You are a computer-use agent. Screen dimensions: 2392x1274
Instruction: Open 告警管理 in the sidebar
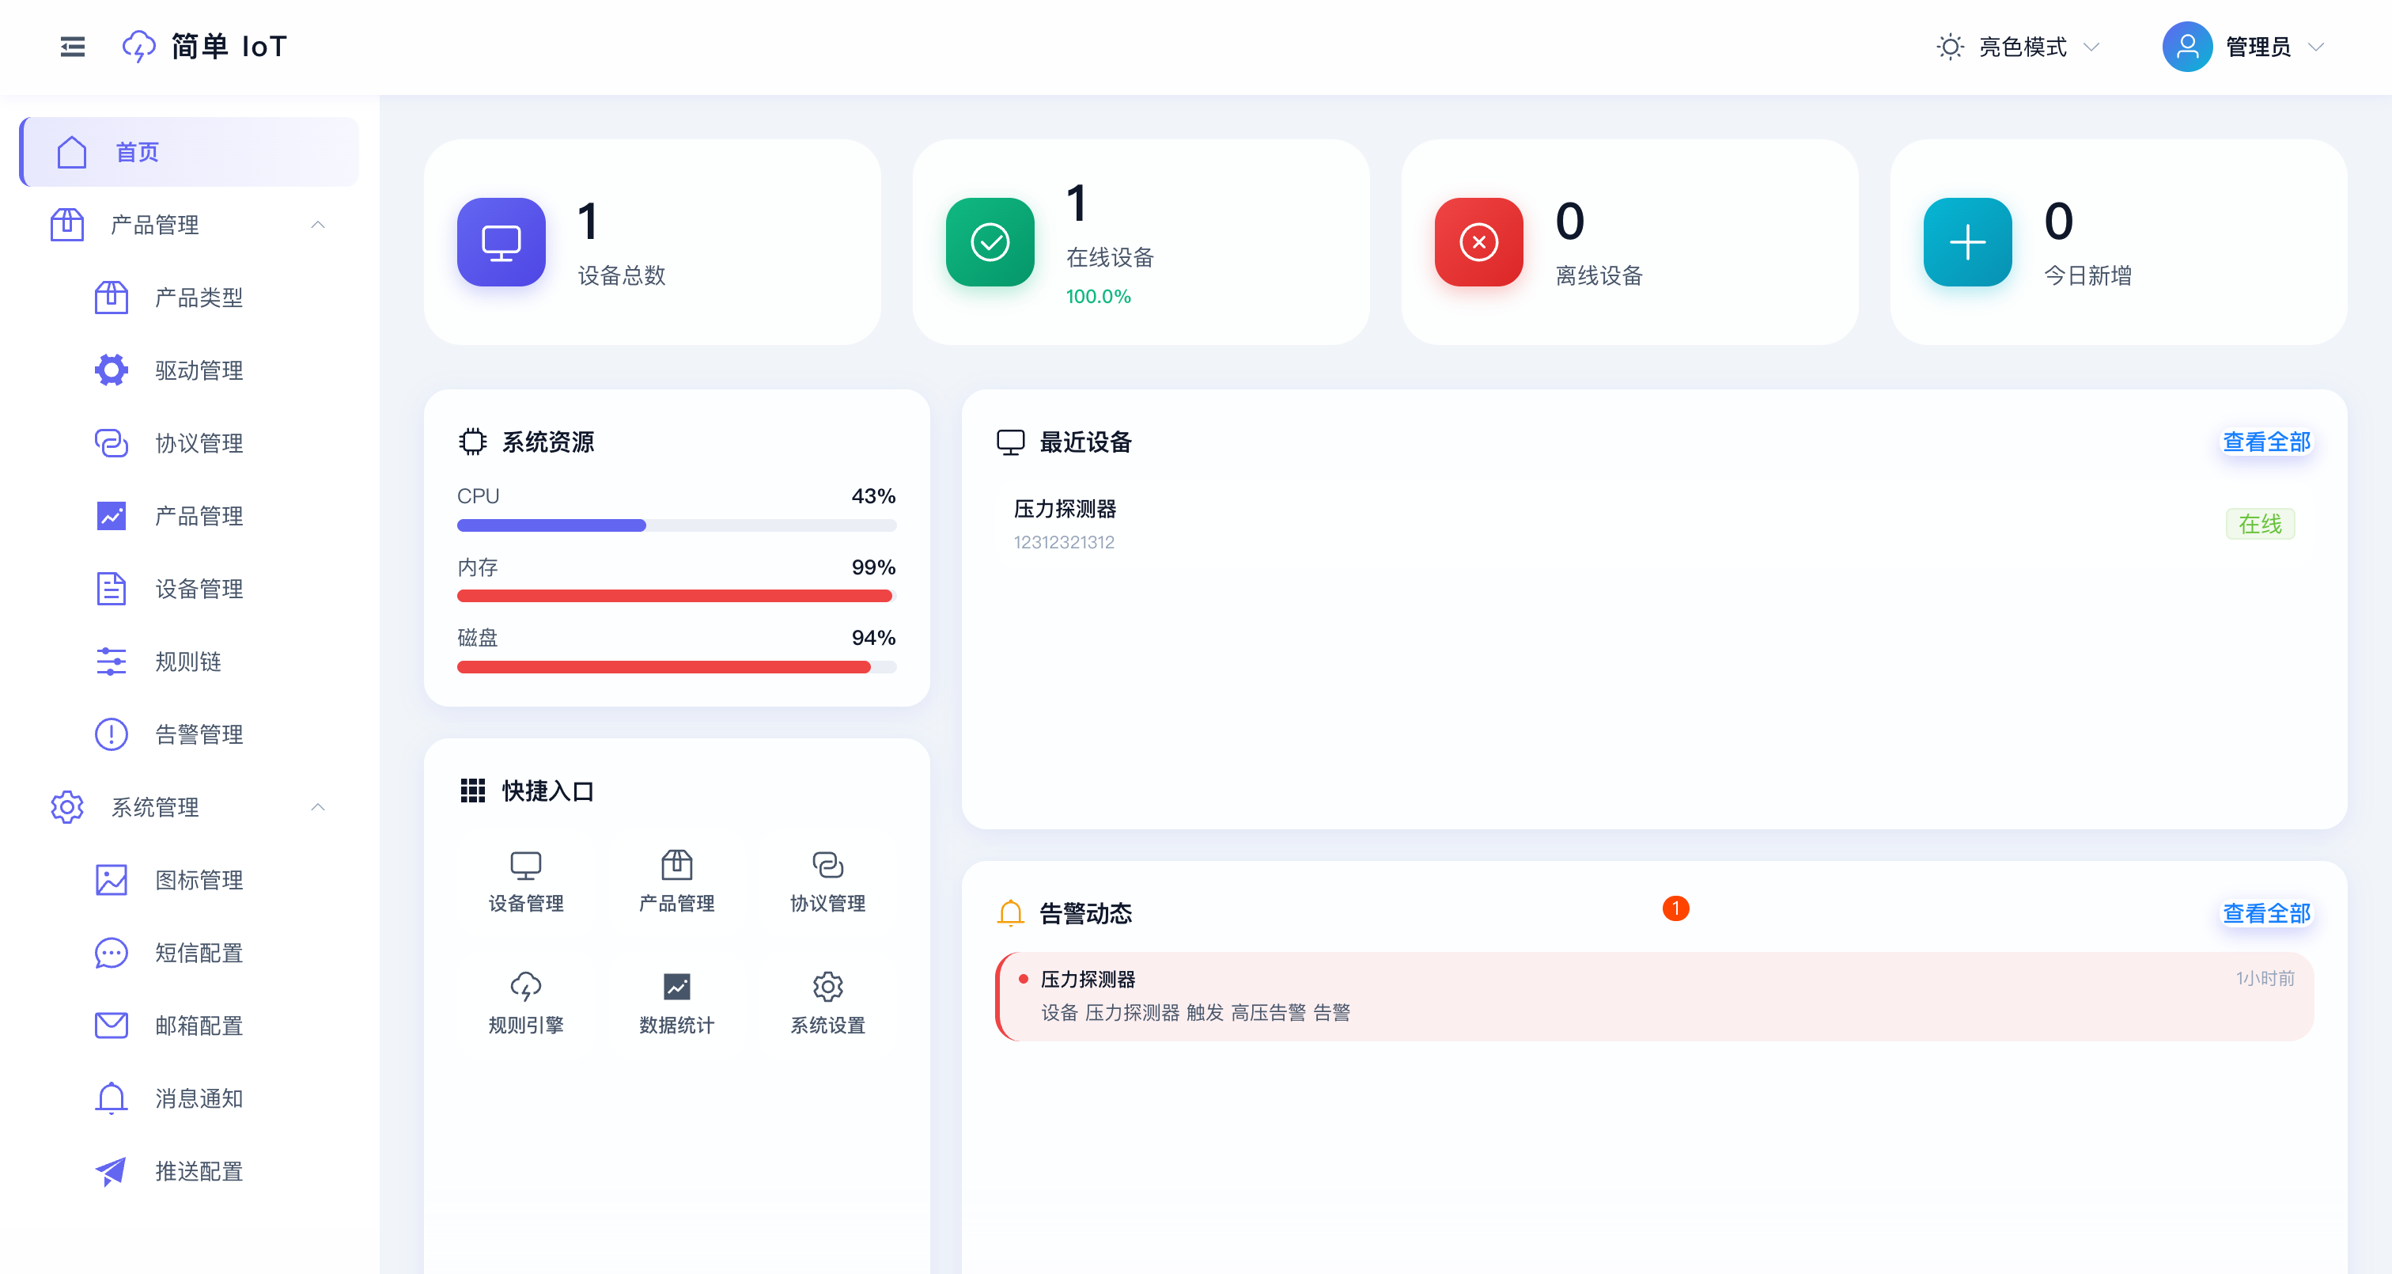point(189,734)
